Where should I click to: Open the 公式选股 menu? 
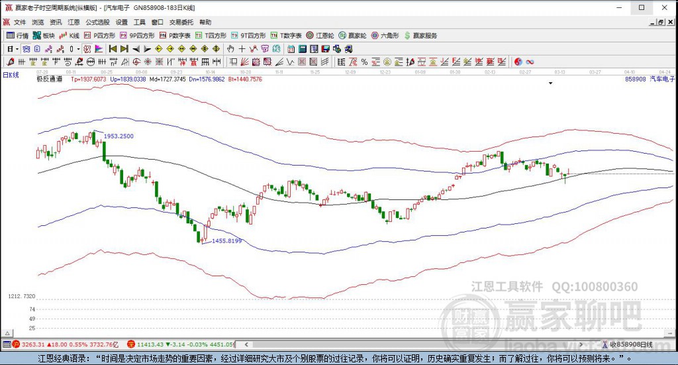[97, 22]
